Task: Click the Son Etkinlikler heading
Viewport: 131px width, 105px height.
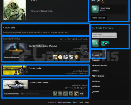Action: tap(11, 38)
